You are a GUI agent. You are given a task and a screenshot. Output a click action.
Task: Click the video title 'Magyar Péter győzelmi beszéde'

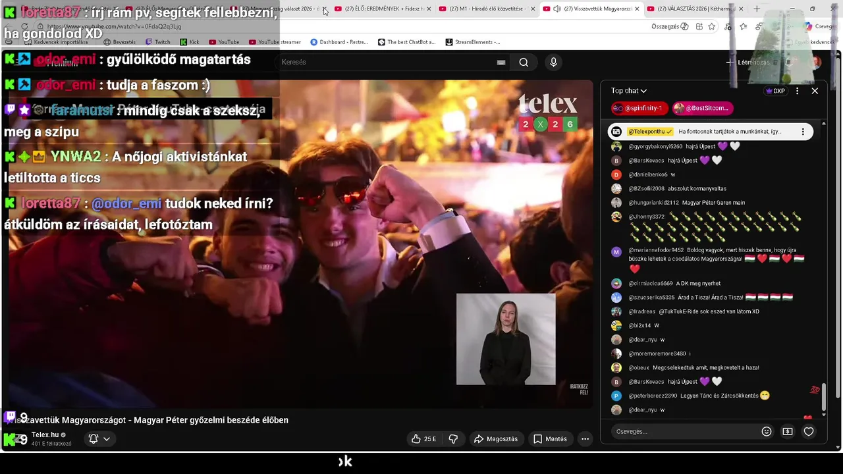coord(211,420)
